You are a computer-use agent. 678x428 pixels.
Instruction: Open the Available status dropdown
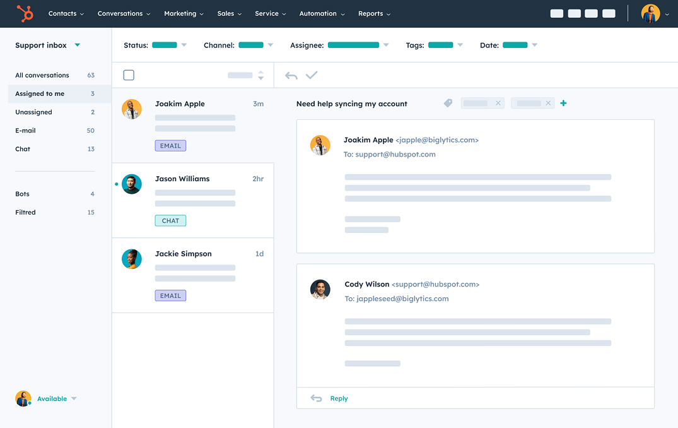point(57,398)
